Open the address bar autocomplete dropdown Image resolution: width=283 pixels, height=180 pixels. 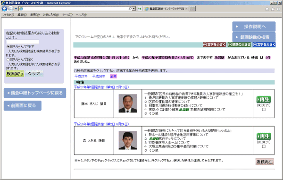click(x=134, y=9)
